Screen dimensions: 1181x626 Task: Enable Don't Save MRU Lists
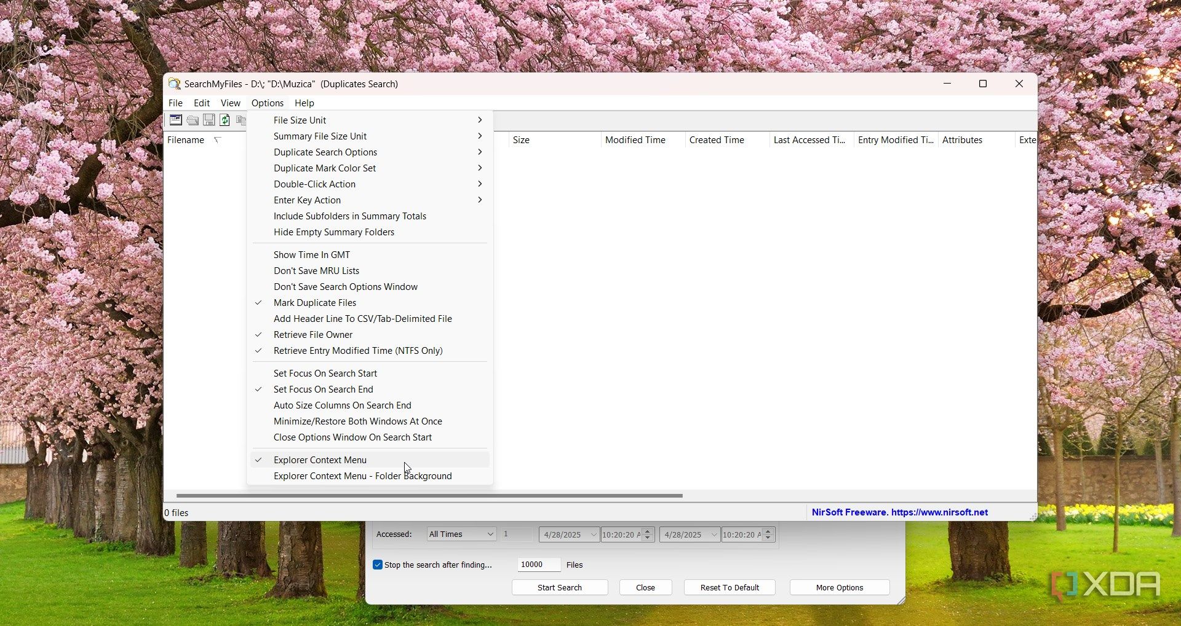[x=370, y=271]
